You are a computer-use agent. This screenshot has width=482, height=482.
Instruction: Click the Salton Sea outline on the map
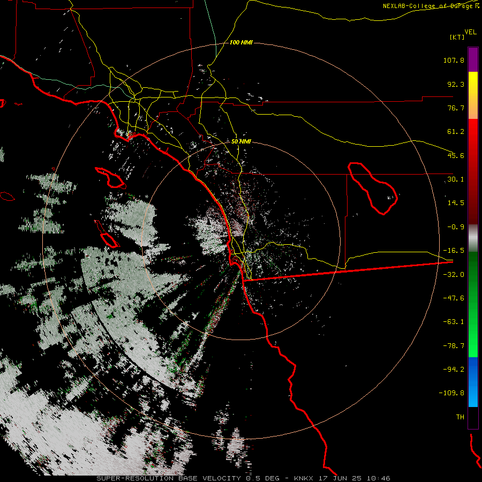[x=373, y=188]
